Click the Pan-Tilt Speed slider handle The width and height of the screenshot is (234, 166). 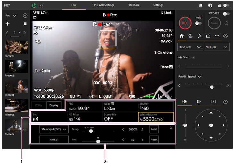(x=212, y=87)
